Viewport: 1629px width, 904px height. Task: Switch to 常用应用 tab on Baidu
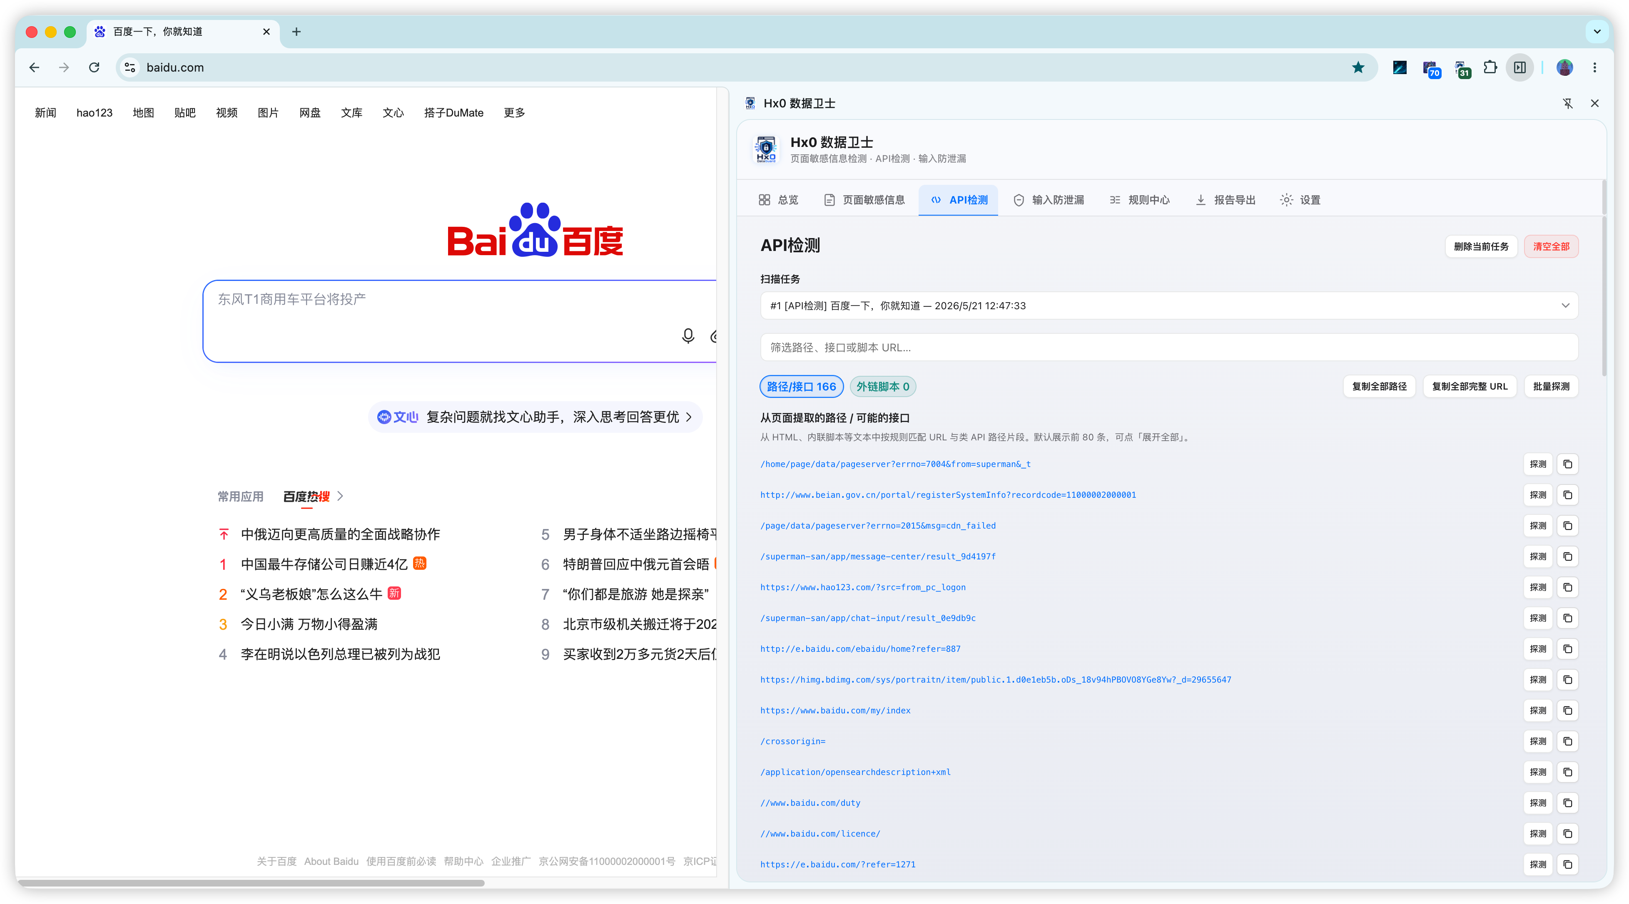(240, 497)
